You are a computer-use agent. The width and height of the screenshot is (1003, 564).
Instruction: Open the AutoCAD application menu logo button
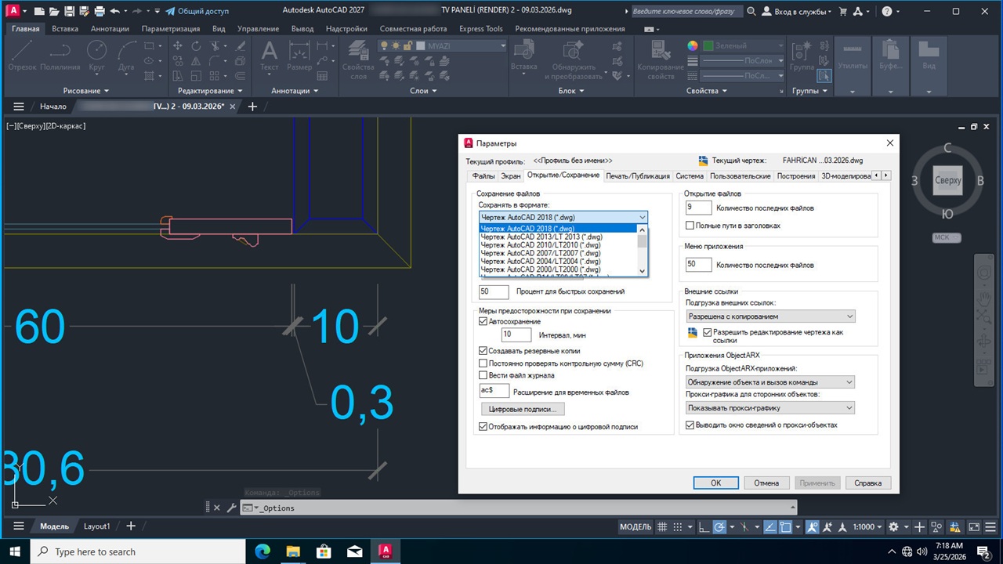[15, 12]
